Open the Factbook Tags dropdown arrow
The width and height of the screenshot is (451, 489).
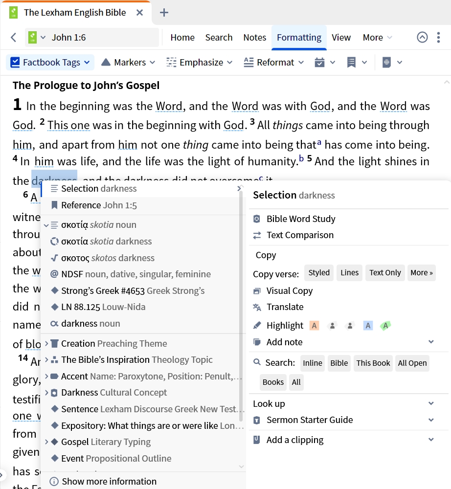(87, 63)
